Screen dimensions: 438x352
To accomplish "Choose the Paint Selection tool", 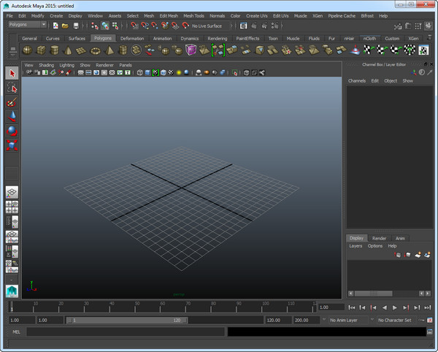I will click(x=12, y=102).
